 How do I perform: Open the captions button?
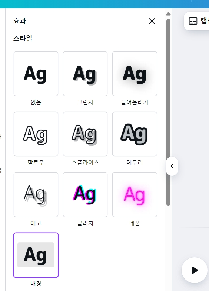pyautogui.click(x=197, y=21)
